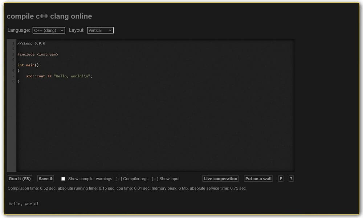Publish code using Put on a wall
Viewport: 363px width, 218px height.
pos(258,178)
